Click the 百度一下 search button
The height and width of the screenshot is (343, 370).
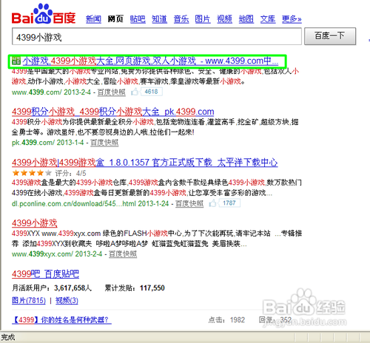click(x=330, y=36)
